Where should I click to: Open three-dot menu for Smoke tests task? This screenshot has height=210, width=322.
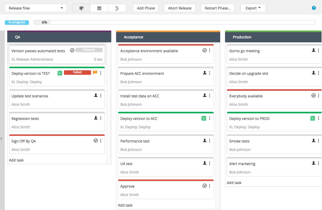pos(319,141)
